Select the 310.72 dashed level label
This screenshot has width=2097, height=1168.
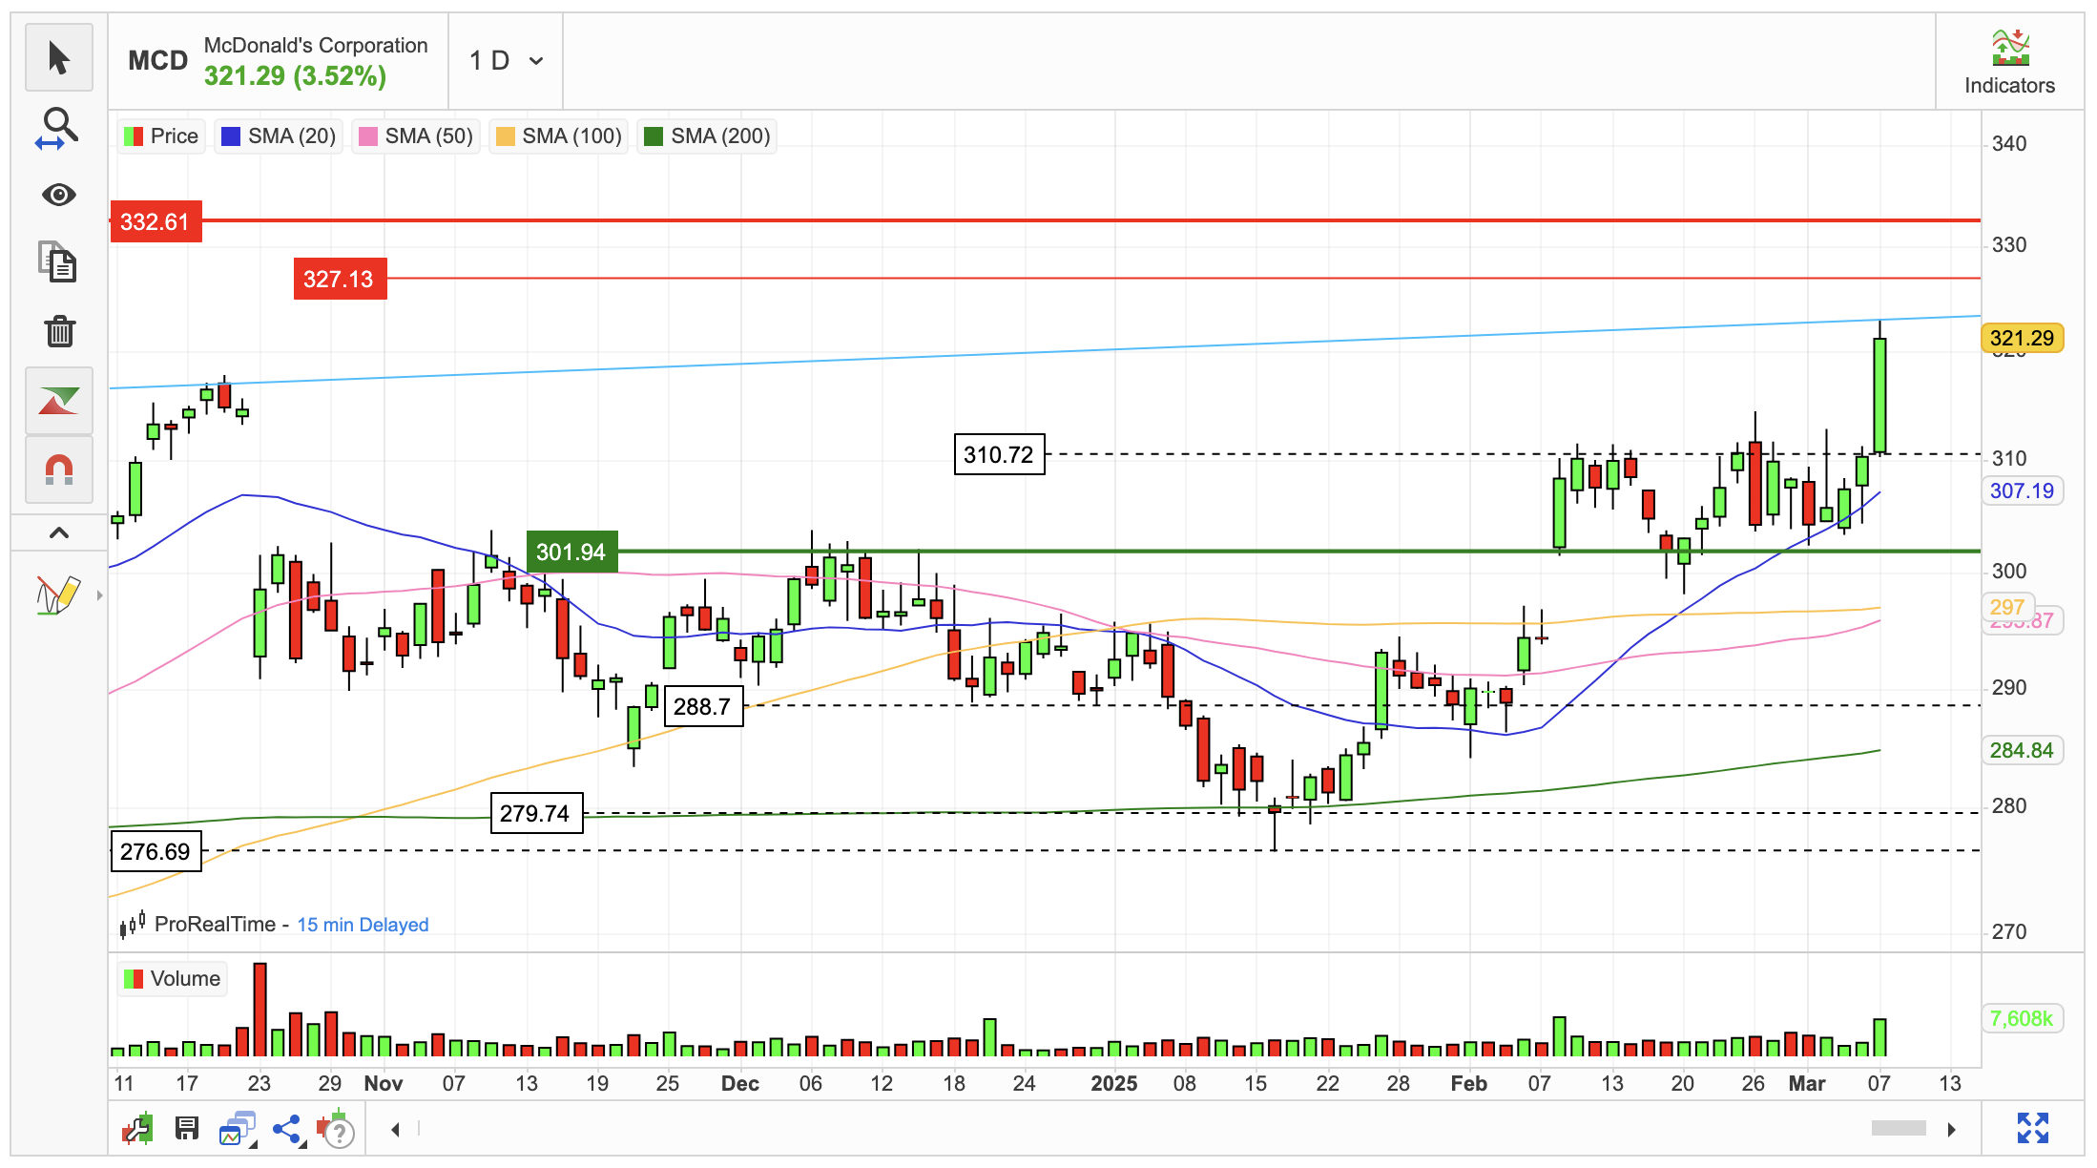coord(999,454)
